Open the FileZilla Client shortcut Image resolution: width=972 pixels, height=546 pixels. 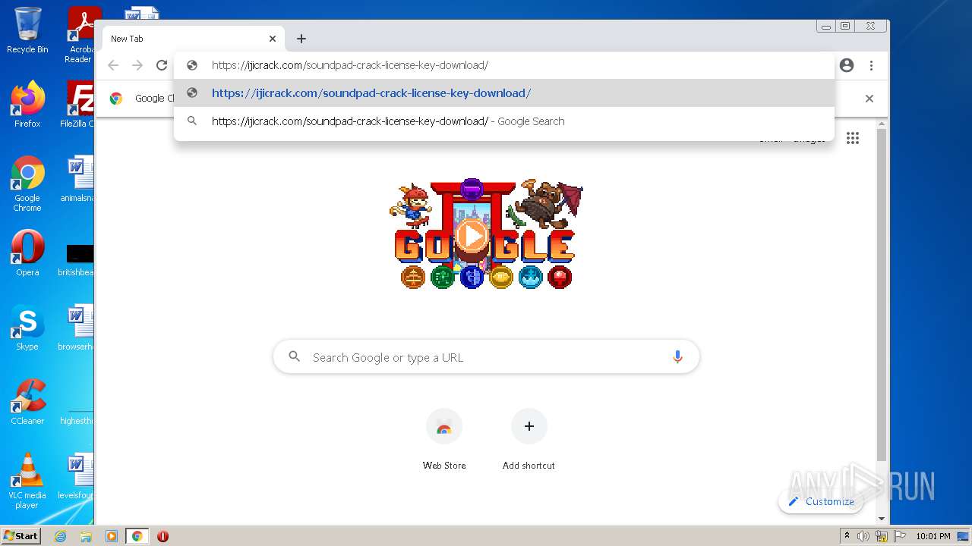78,104
